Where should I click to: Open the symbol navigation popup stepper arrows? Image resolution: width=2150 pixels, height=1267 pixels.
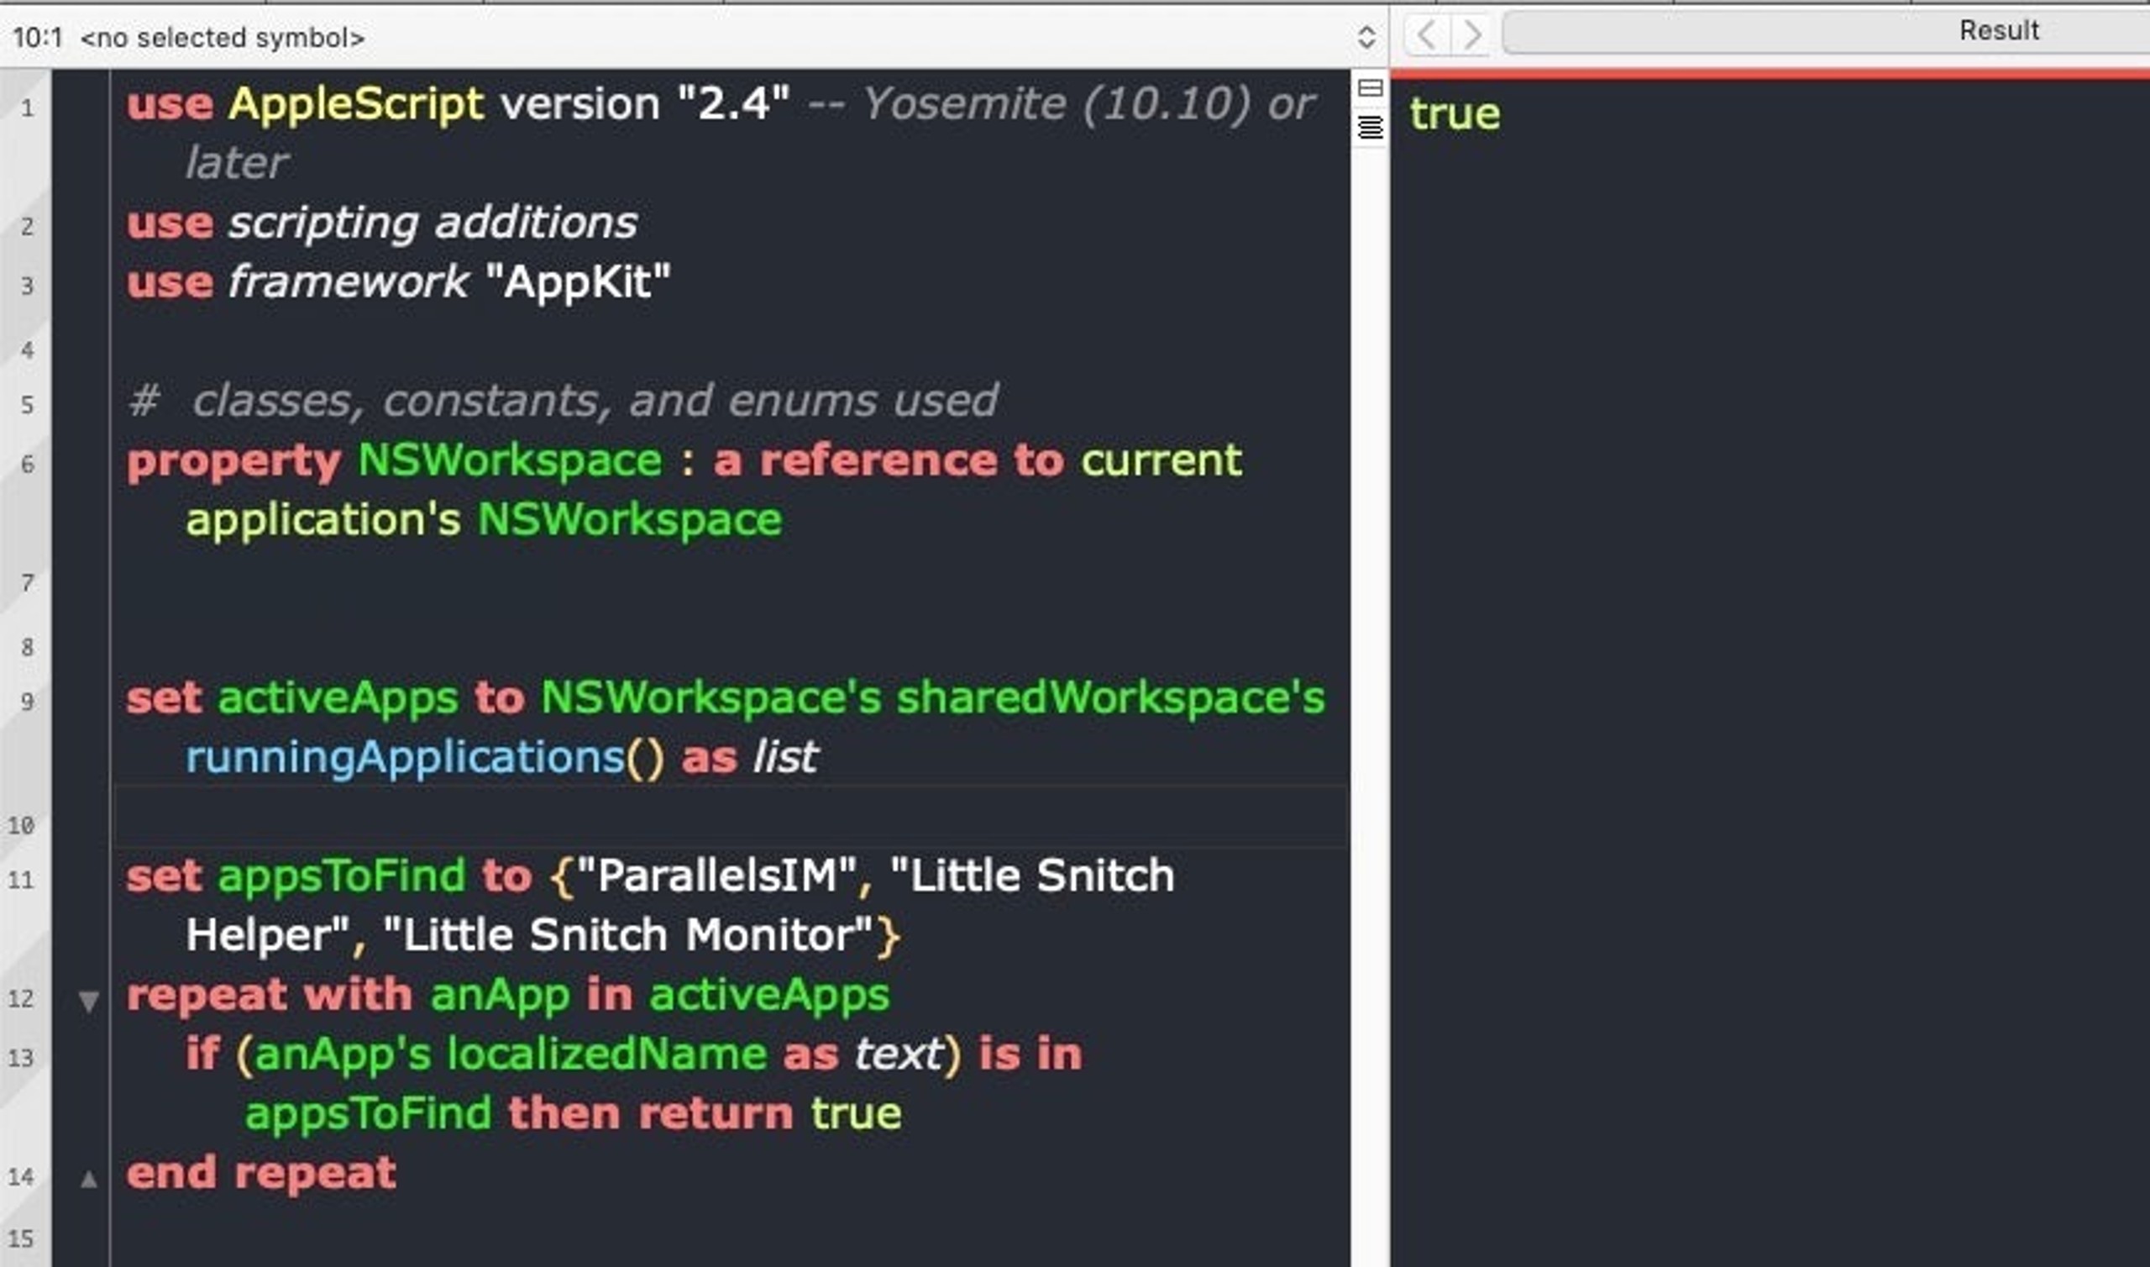tap(1366, 37)
